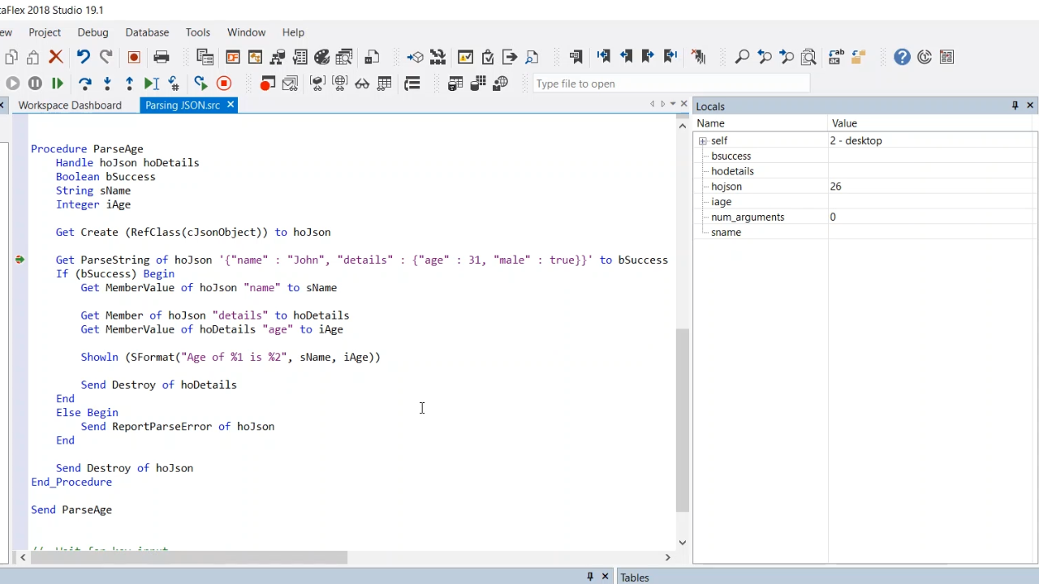Toggle auto-hide pin on the Locals panel

pyautogui.click(x=1015, y=105)
